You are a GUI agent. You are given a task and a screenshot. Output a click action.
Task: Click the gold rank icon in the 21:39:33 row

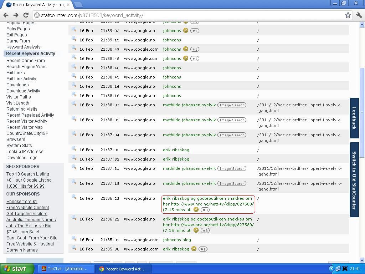[185, 30]
